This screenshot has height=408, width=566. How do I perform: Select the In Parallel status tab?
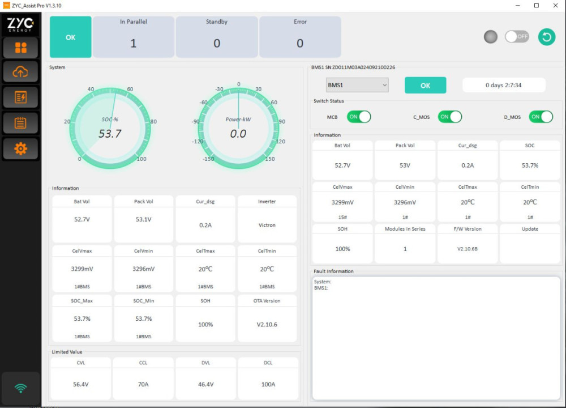pyautogui.click(x=134, y=37)
